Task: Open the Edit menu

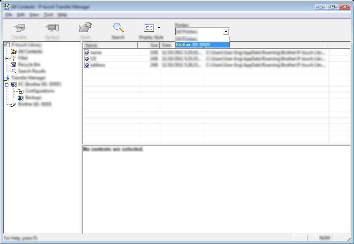Action: (21, 15)
